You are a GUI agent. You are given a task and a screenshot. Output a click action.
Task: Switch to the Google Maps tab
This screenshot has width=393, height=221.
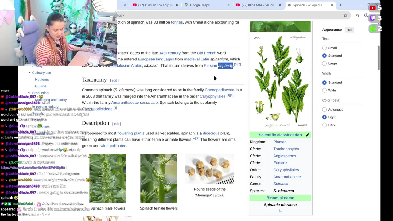click(x=200, y=5)
